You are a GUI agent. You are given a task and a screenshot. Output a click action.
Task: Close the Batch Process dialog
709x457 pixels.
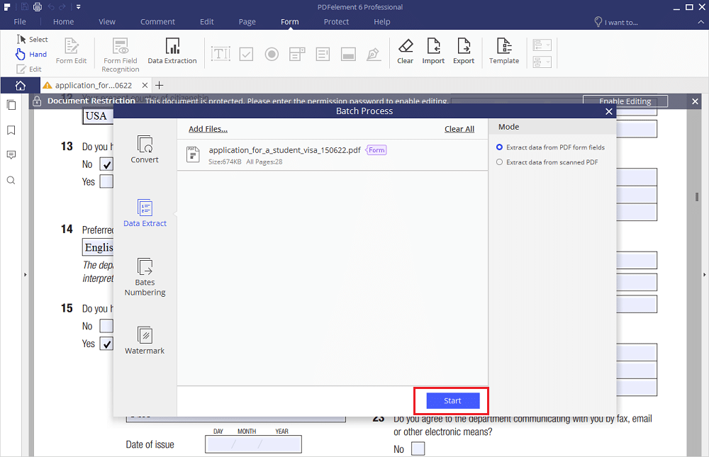(x=609, y=112)
